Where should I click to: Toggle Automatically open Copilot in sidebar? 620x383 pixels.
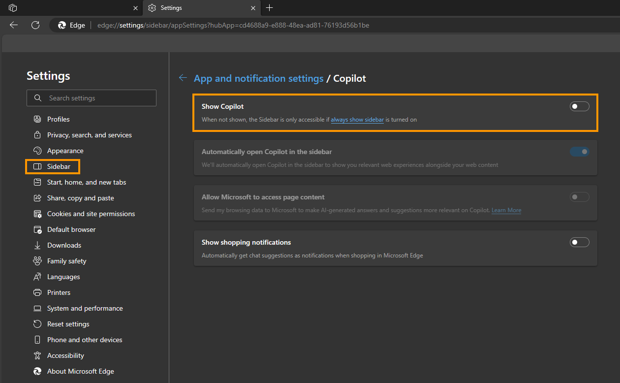[579, 152]
